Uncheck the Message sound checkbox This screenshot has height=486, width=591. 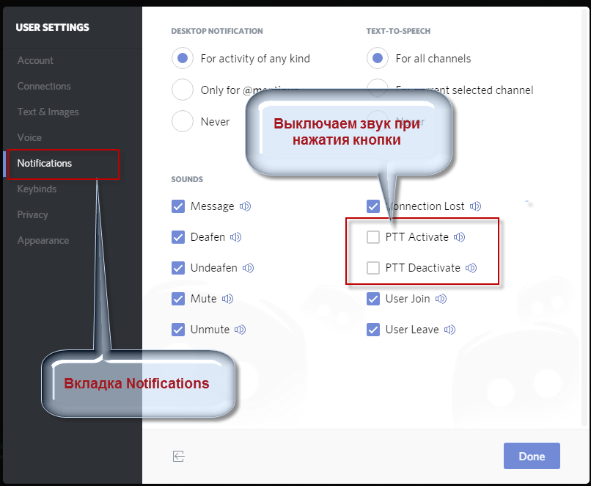178,206
